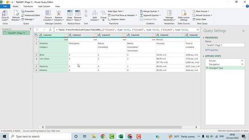Close the Query Settings pane

244,31
